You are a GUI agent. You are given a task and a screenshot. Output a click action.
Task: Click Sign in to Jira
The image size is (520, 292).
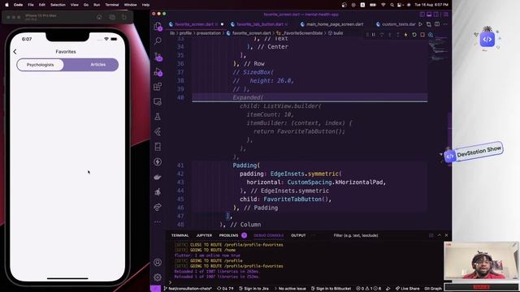click(x=253, y=289)
